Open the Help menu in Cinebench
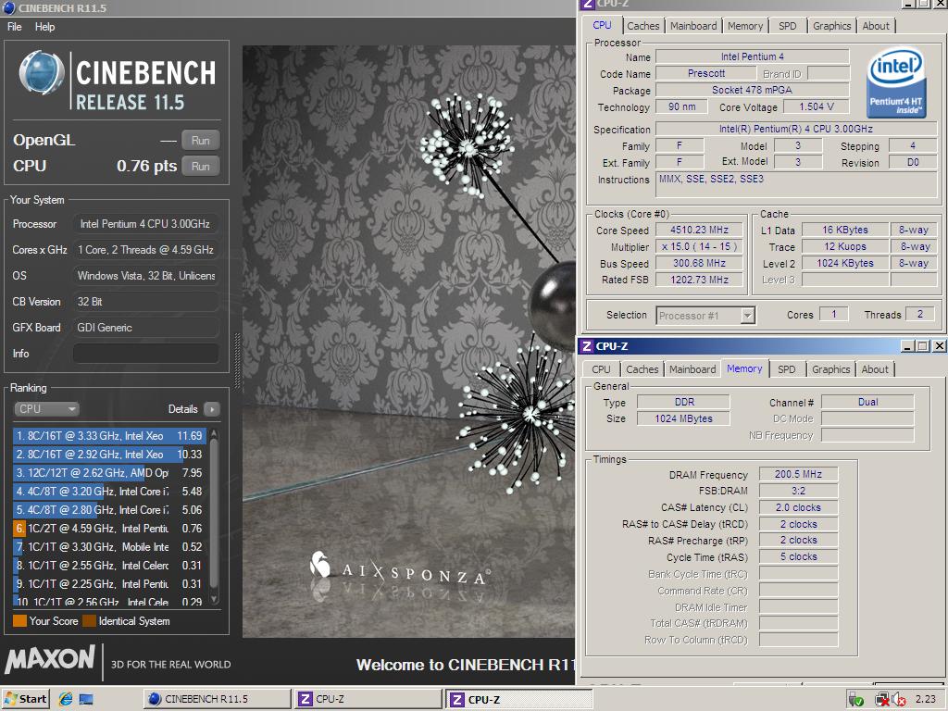 point(44,27)
